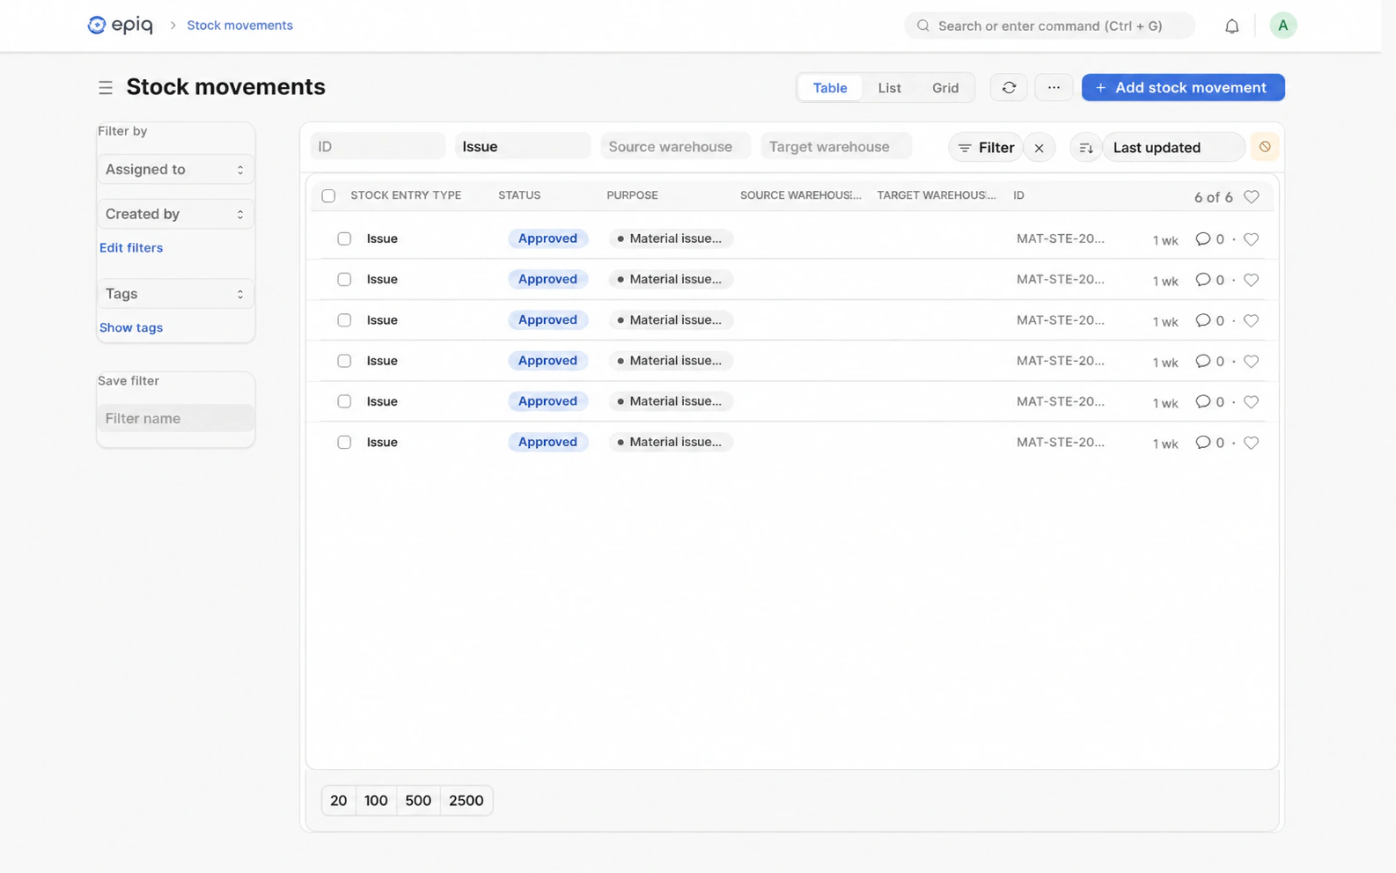Screen dimensions: 1396x873
Task: Switch to Table view
Action: [830, 87]
